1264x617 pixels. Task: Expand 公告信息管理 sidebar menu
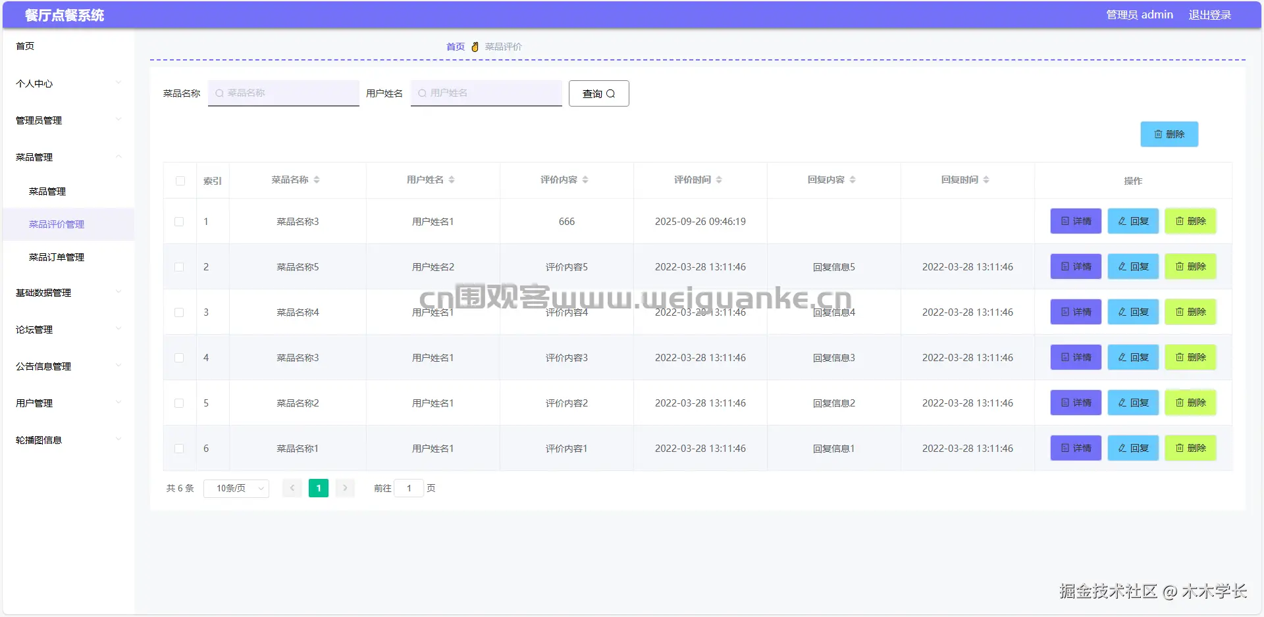tap(68, 366)
